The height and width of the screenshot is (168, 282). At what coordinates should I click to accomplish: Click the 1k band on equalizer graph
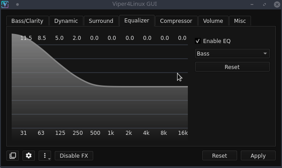coord(111,86)
